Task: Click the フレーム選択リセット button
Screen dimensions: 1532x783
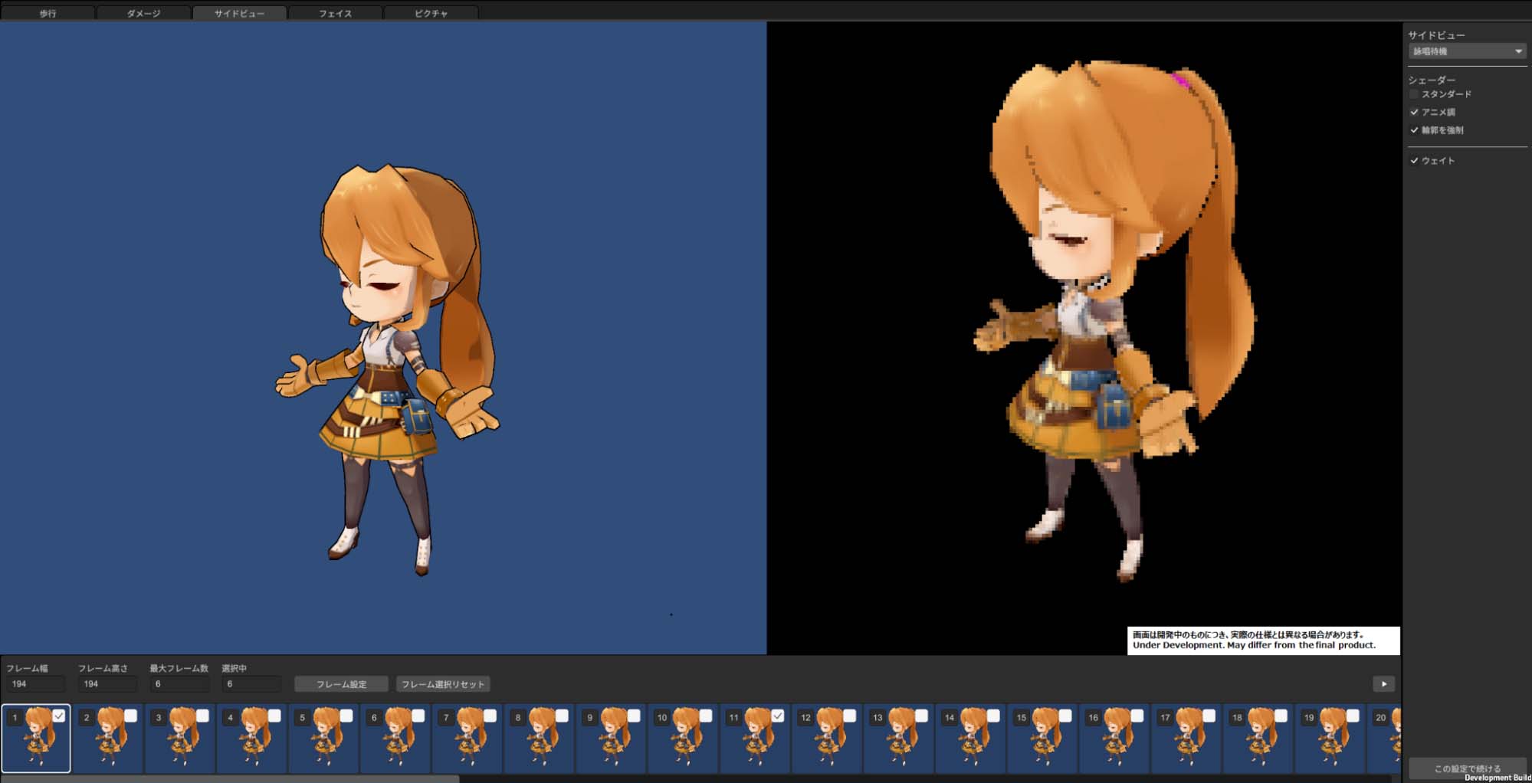Action: tap(443, 684)
